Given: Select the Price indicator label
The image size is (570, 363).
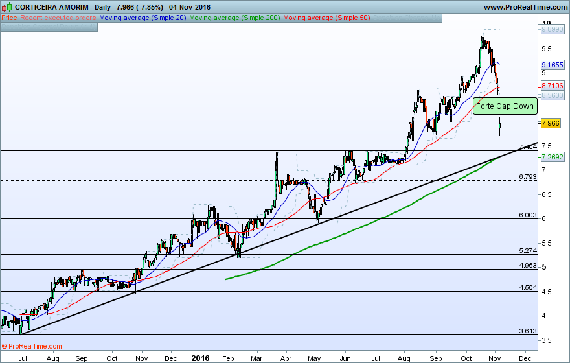Looking at the screenshot, I should [9, 18].
